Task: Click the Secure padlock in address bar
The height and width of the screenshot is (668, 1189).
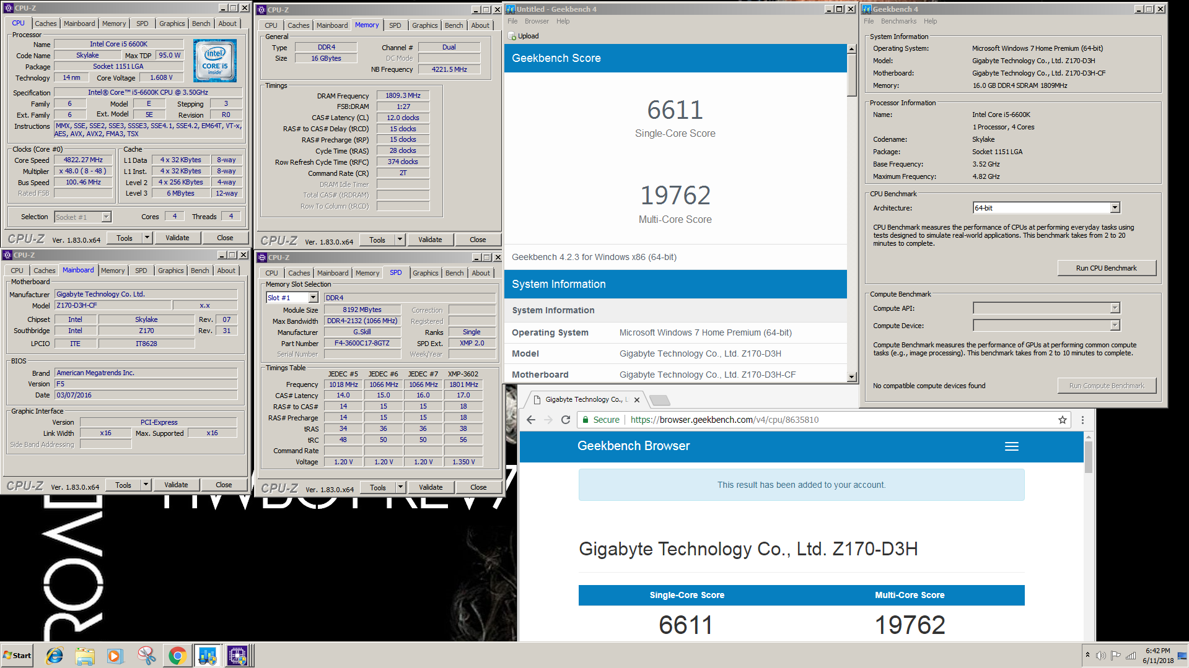Action: click(586, 420)
